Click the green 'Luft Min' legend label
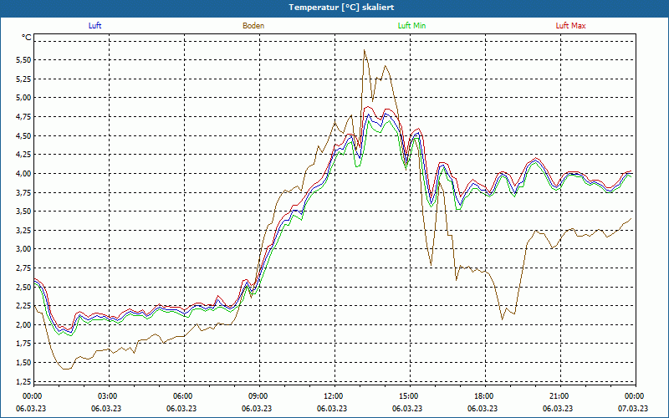 point(411,26)
